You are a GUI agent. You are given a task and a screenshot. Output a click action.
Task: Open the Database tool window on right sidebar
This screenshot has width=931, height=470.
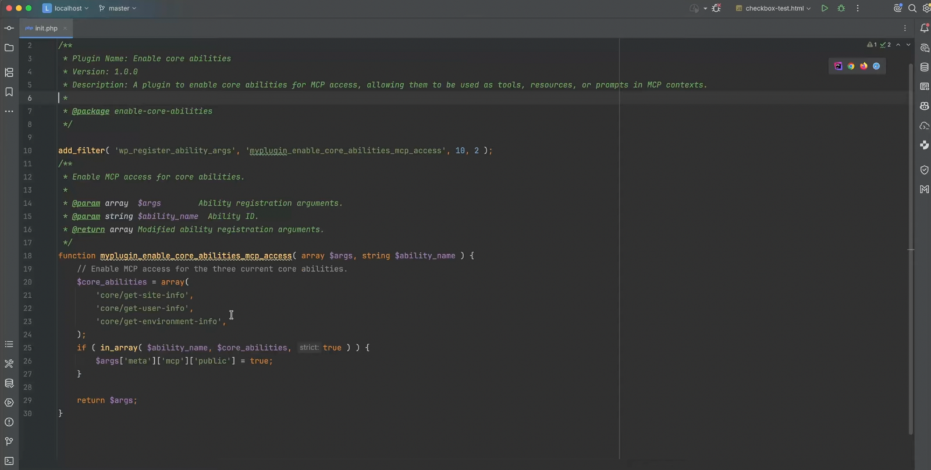(924, 67)
